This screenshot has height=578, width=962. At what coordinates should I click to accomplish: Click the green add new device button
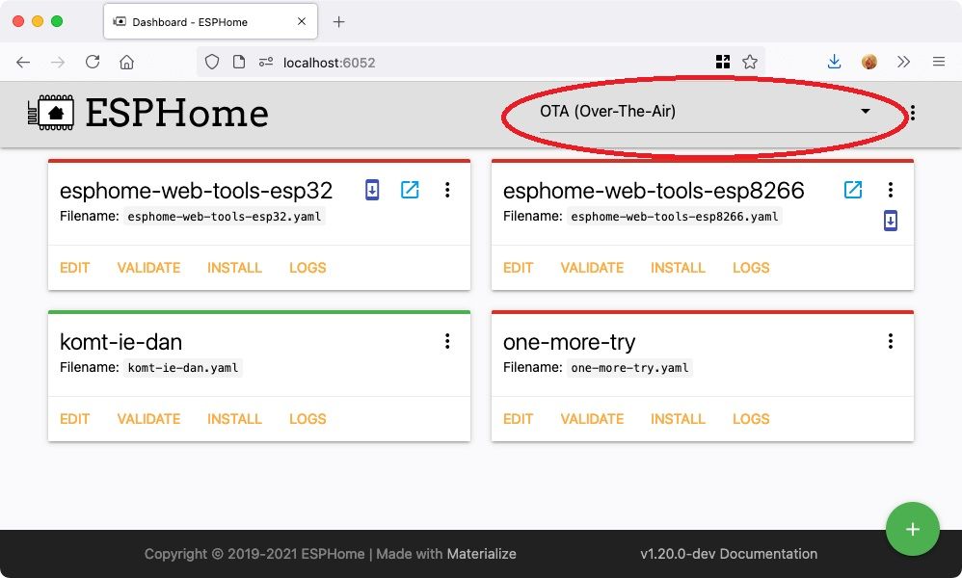[x=912, y=529]
